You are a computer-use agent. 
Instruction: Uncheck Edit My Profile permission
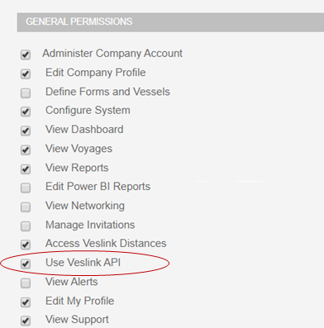point(26,302)
